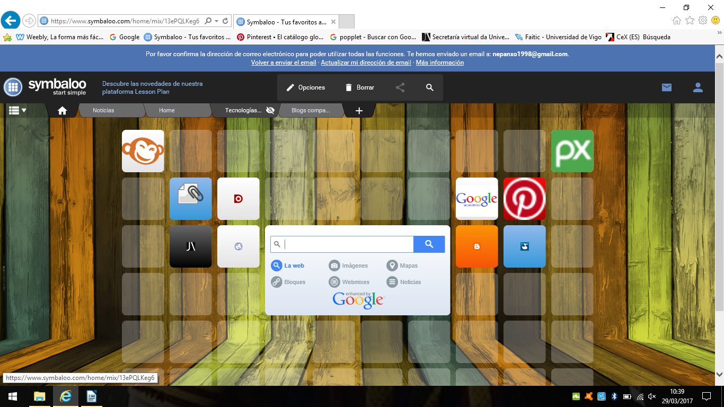Select Webmixes search option
The width and height of the screenshot is (724, 407).
click(349, 282)
